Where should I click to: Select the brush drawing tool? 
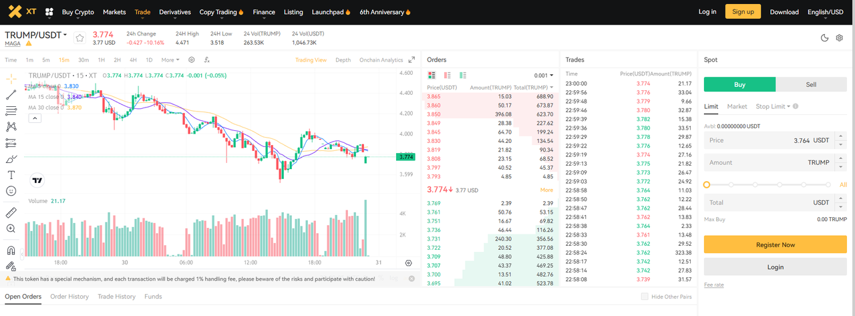[11, 159]
